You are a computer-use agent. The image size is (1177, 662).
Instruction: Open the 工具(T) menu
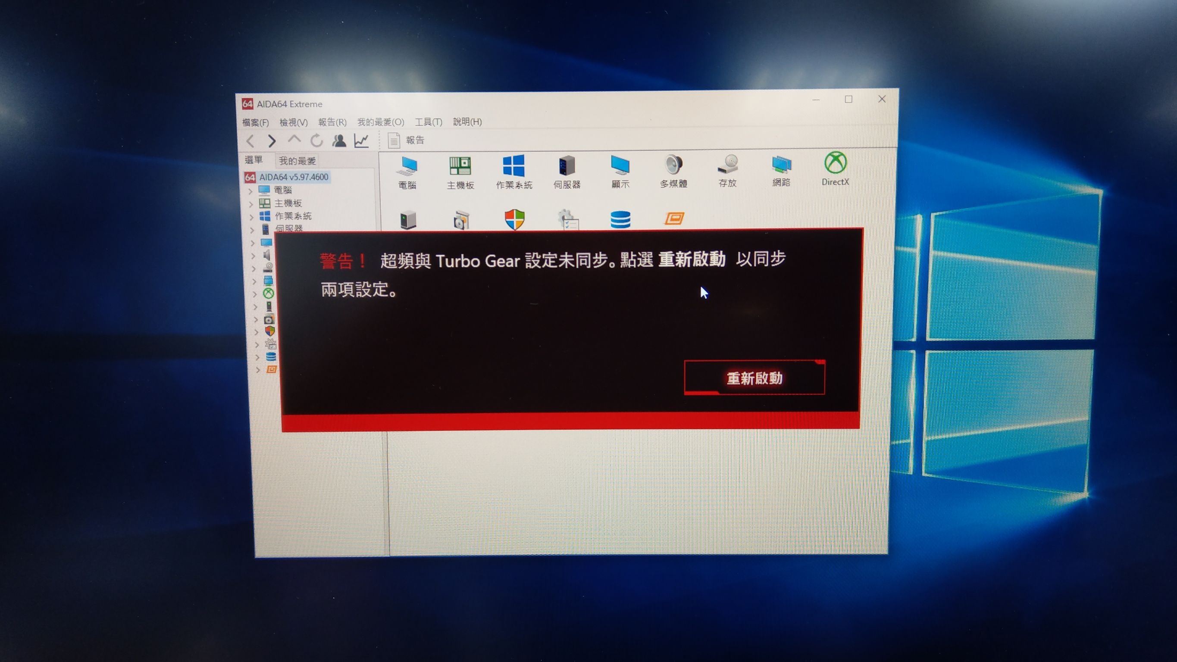[x=428, y=122]
